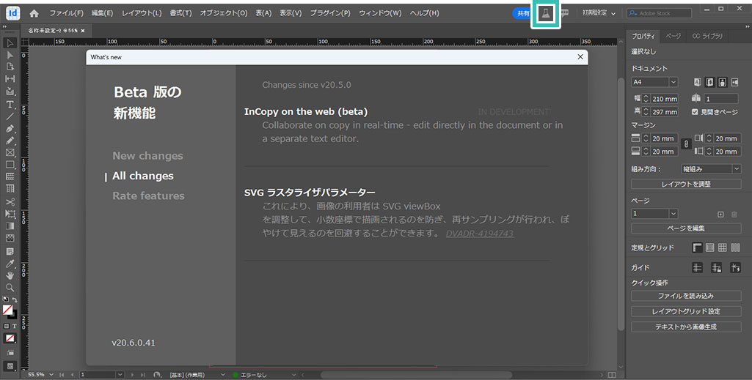Open the DVADR-4194743 link
The width and height of the screenshot is (752, 380).
tap(480, 234)
